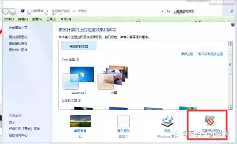Expand the arrow after 外观和个性化 breadcrumb
237x144 pixels.
(x=74, y=11)
